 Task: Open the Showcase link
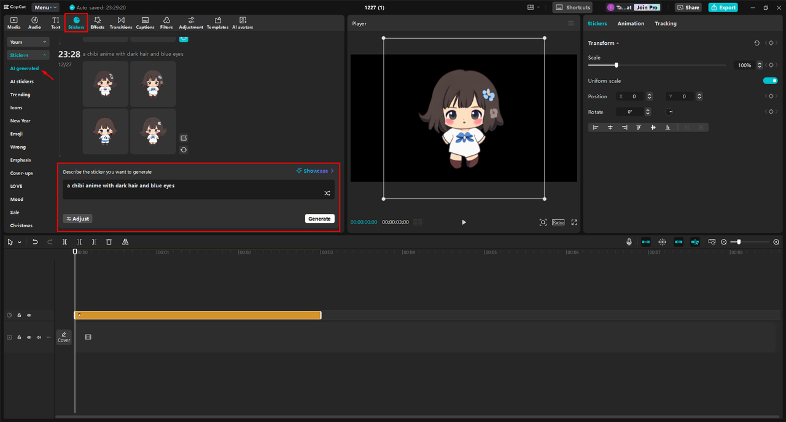tap(315, 171)
